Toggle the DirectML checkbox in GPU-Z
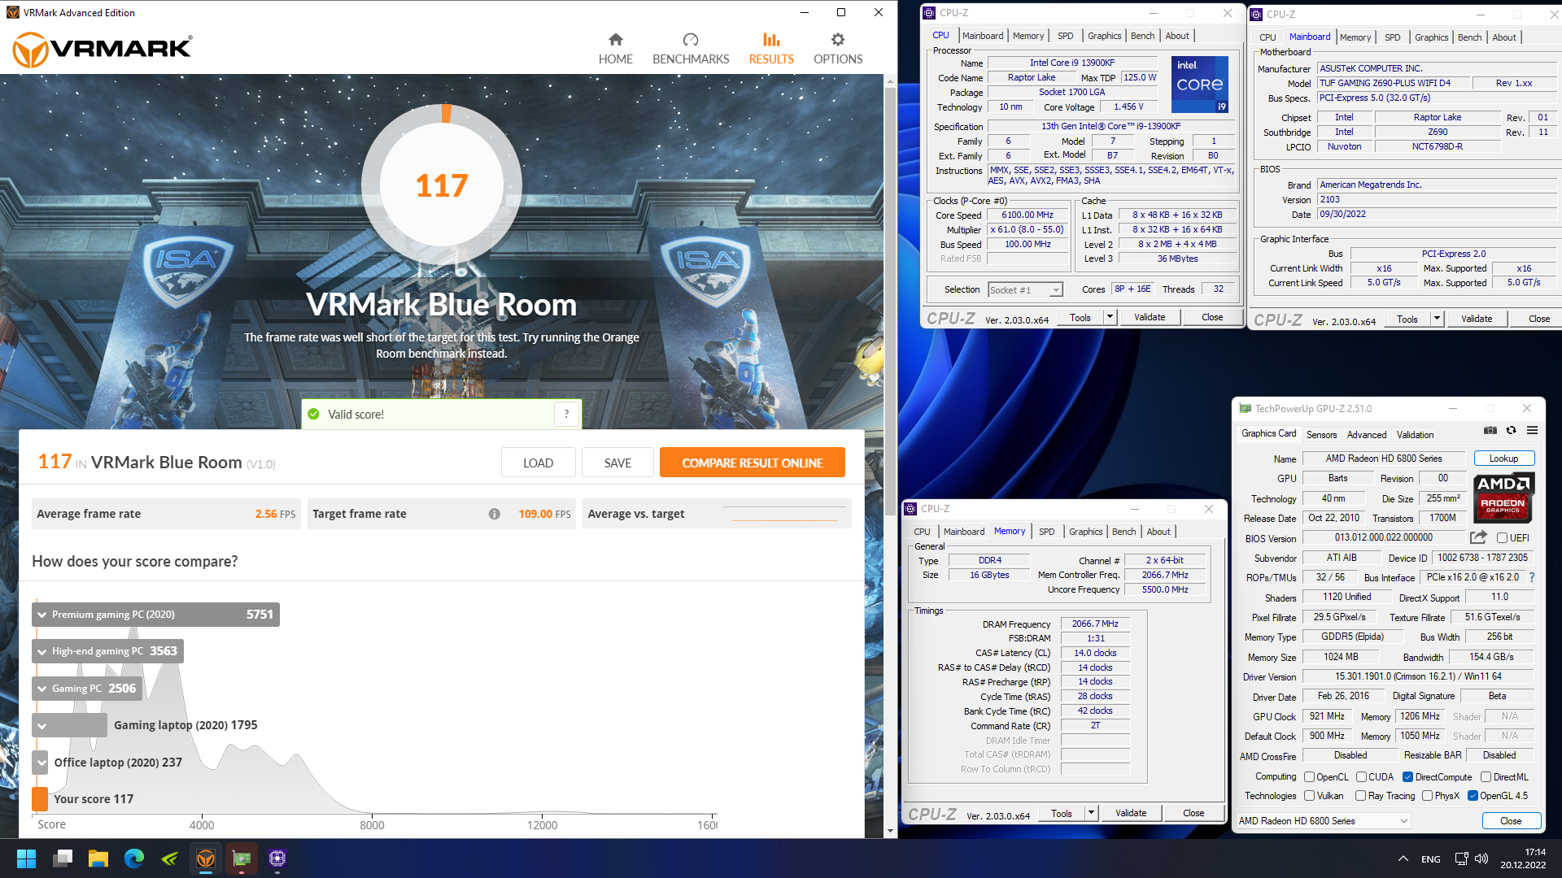1562x878 pixels. tap(1486, 777)
